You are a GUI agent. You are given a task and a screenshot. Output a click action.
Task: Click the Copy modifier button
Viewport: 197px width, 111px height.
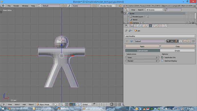178,46
